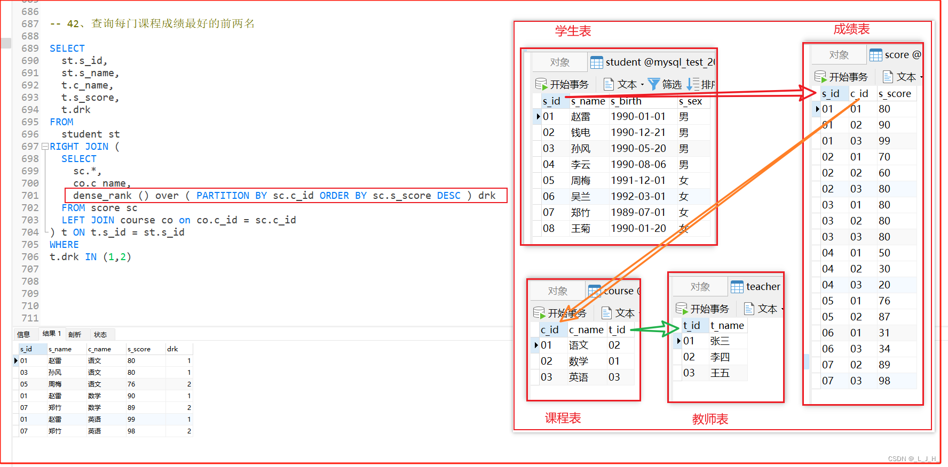Open the 文本 dropdown arrow in teacher window
This screenshot has height=467, width=948.
[x=783, y=309]
